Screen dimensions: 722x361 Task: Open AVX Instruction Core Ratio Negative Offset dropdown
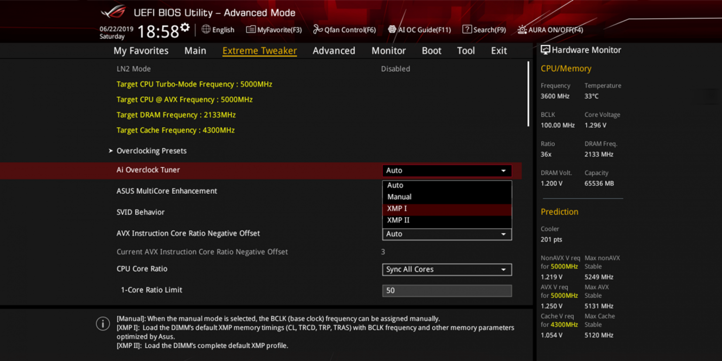point(447,234)
